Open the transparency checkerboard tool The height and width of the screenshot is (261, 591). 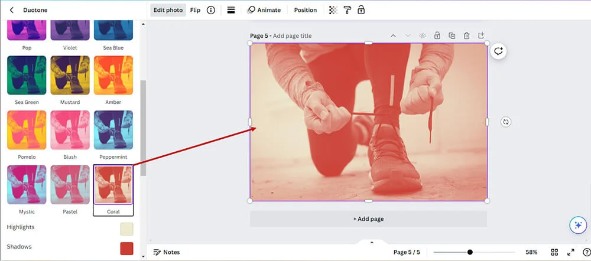click(x=333, y=10)
